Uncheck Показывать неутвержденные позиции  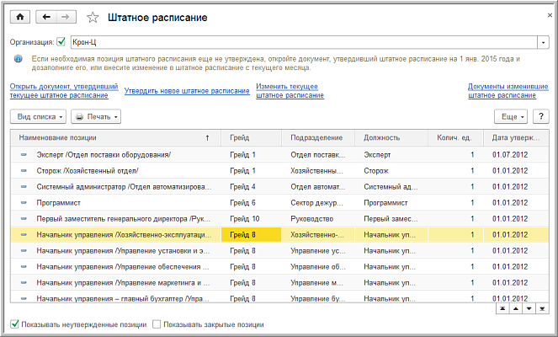point(14,324)
